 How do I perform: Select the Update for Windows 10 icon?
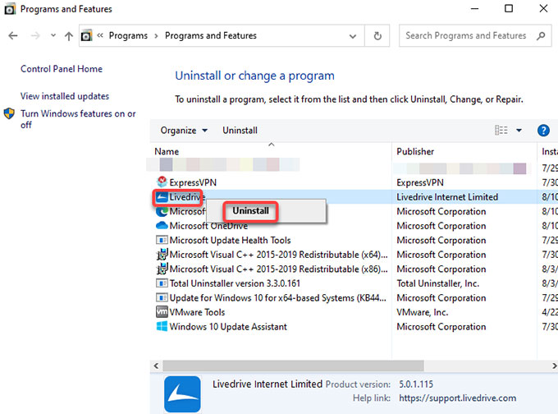[x=162, y=297]
